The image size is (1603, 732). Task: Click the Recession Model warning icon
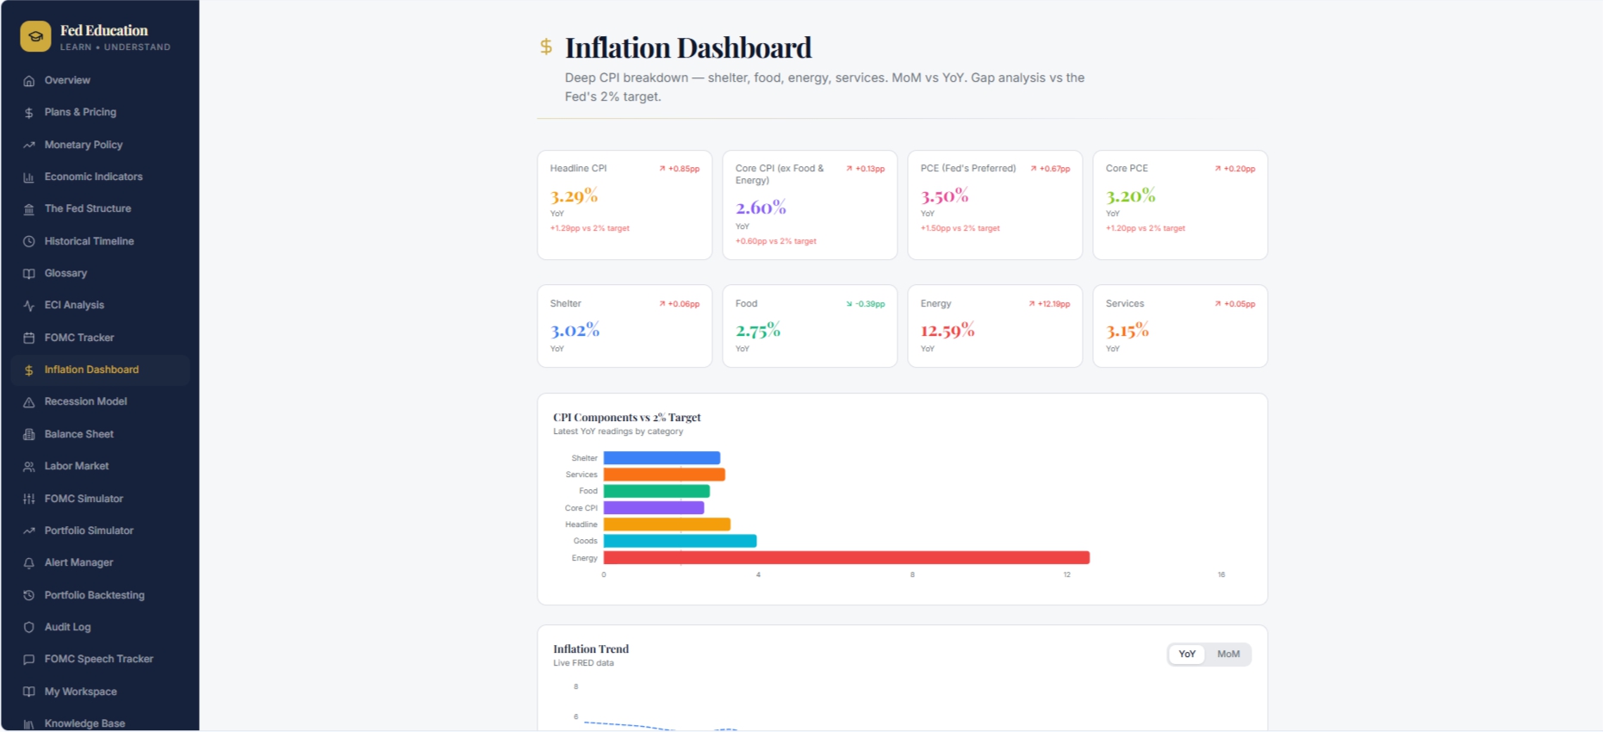(x=28, y=402)
